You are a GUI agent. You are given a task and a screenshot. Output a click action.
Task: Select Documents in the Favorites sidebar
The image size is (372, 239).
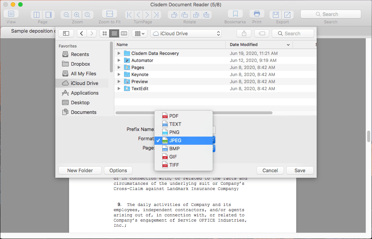click(82, 112)
